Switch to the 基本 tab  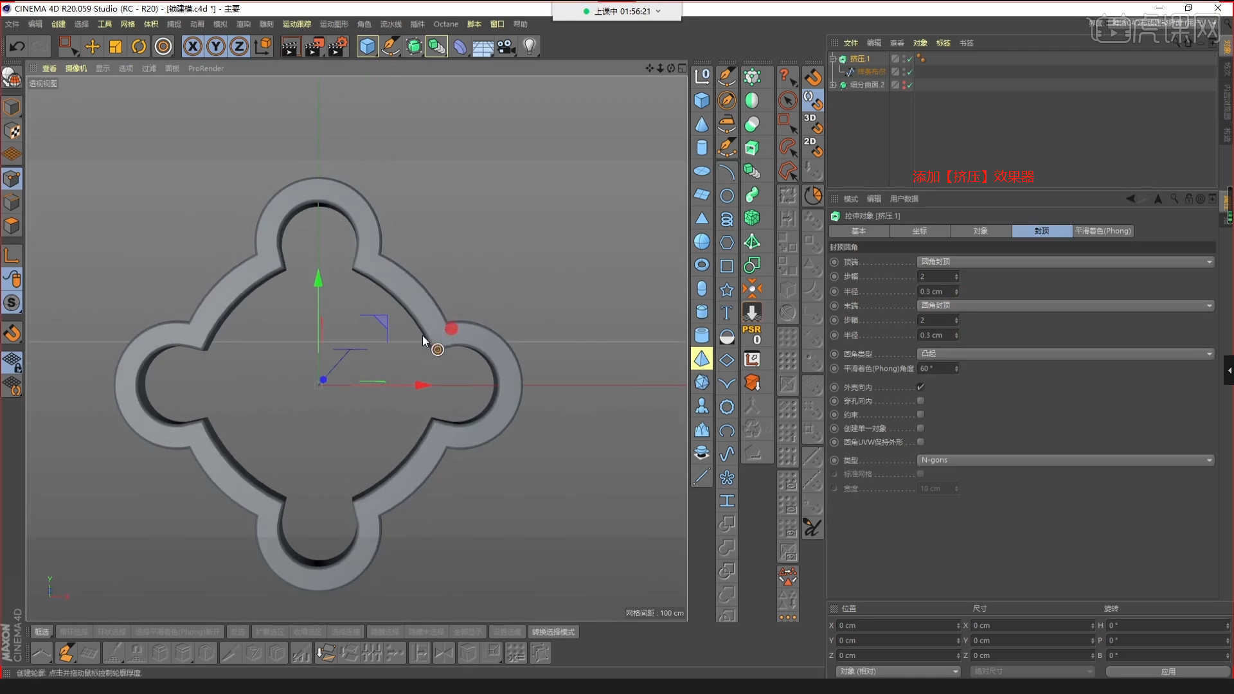click(859, 231)
